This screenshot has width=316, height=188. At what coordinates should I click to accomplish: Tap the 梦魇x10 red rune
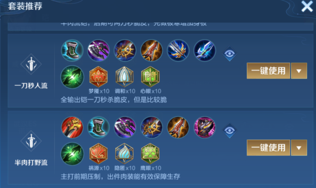coord(99,77)
